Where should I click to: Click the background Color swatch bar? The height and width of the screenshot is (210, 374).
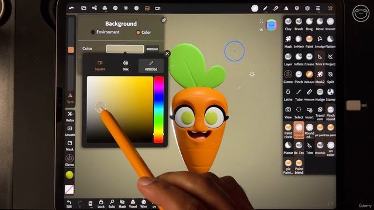[x=125, y=49]
